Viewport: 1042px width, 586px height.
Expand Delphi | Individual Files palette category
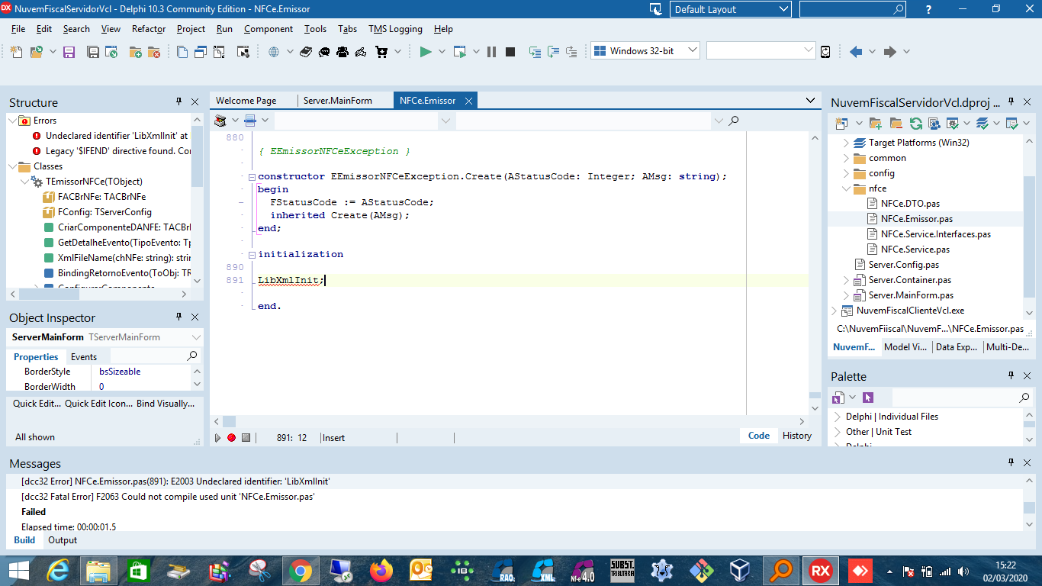[838, 417]
